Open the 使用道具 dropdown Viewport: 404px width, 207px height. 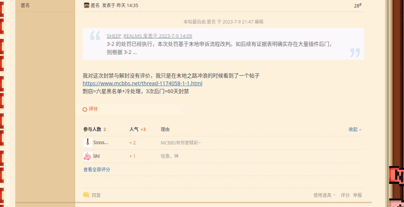point(324,195)
